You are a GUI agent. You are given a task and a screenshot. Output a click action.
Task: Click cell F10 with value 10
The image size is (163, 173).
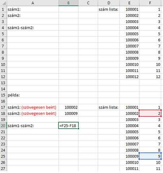pos(150,65)
